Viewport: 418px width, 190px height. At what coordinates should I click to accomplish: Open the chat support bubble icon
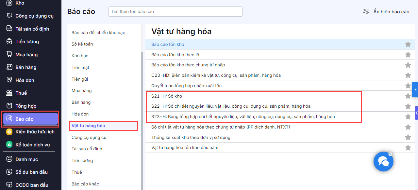point(383,162)
